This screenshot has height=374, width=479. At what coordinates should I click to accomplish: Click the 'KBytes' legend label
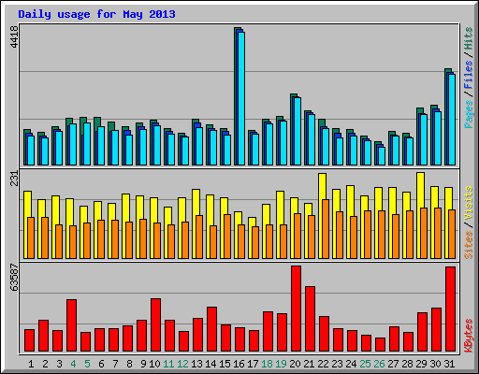(469, 336)
